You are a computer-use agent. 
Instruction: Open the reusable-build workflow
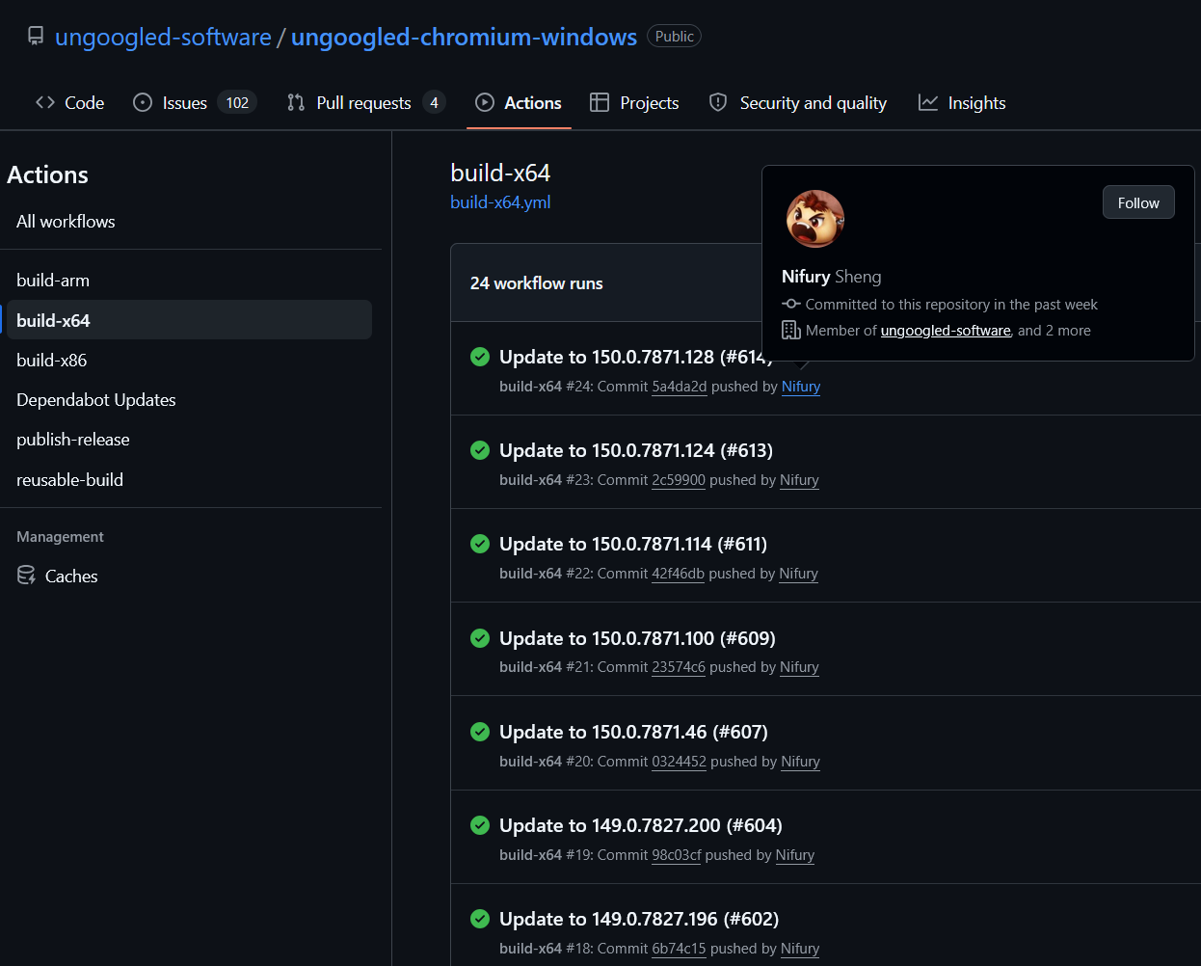pos(69,479)
